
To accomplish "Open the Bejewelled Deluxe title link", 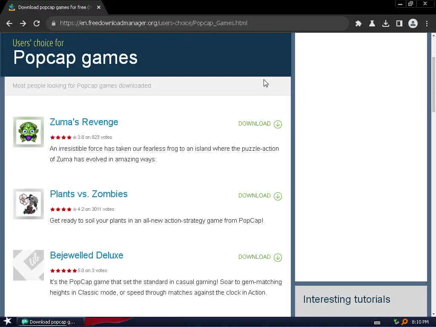I will [86, 255].
